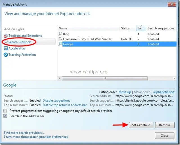Open Find more search providers link
The height and width of the screenshot is (145, 180).
click(x=24, y=133)
